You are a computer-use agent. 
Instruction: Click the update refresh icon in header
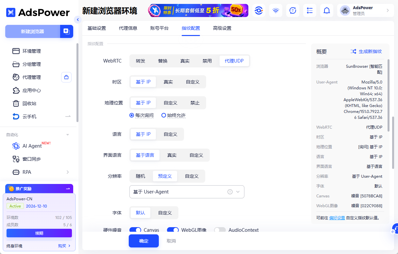point(293,10)
